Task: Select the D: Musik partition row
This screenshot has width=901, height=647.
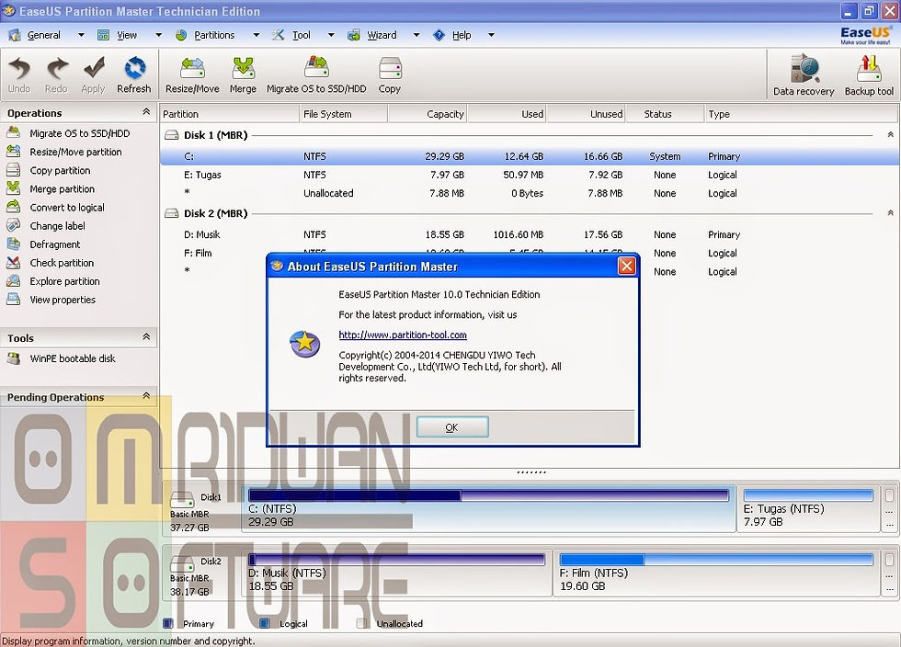Action: (x=529, y=234)
